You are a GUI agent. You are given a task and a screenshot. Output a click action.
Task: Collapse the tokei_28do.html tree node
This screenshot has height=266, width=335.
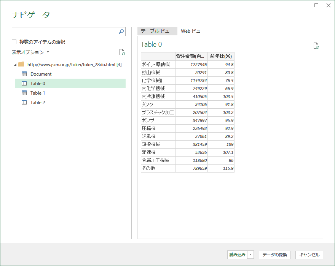[x=15, y=65]
